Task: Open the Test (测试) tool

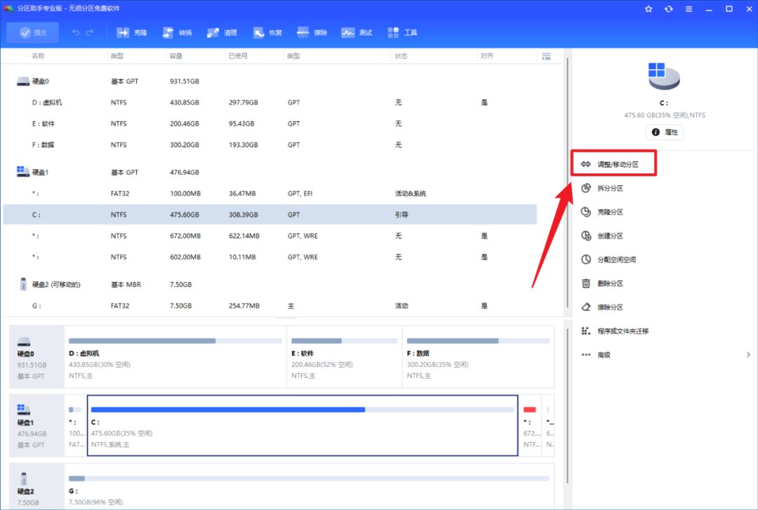Action: [x=357, y=32]
